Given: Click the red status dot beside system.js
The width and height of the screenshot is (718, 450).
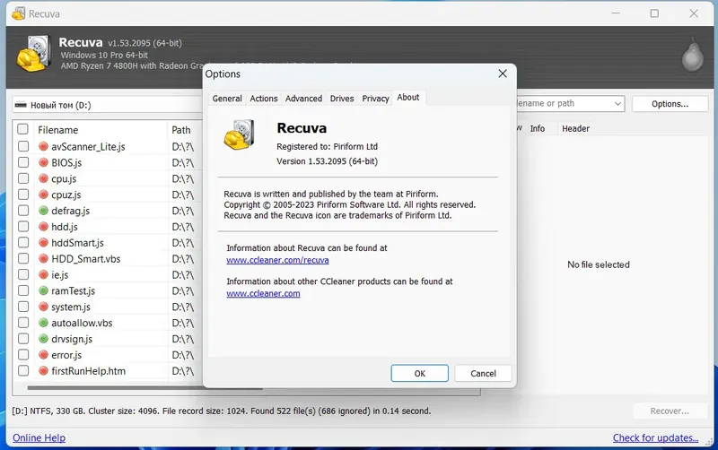Looking at the screenshot, I should [43, 307].
